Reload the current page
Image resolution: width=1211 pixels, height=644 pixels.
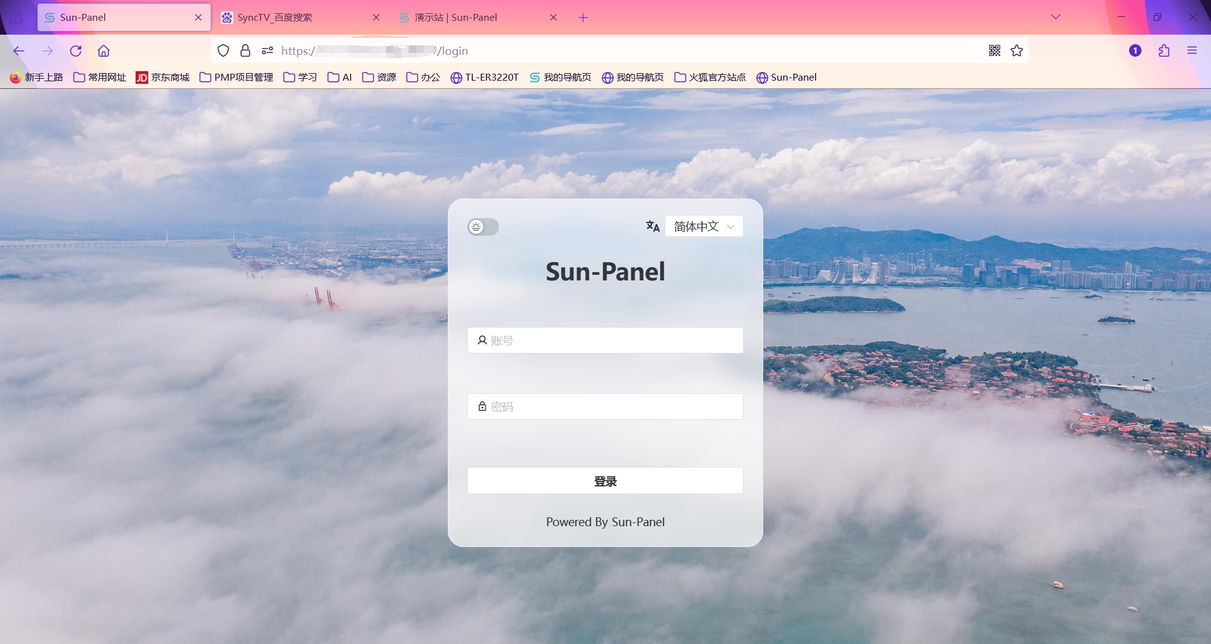pos(76,51)
